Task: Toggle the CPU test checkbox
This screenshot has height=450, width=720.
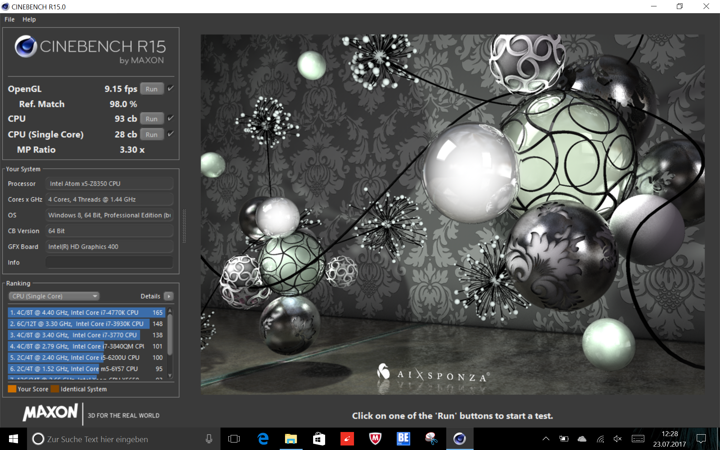Action: pos(171,118)
